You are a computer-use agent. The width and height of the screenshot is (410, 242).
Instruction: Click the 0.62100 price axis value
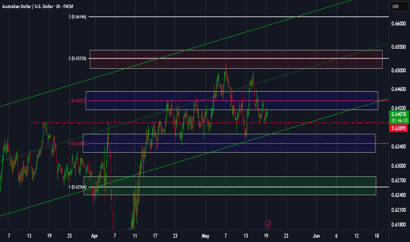click(399, 210)
